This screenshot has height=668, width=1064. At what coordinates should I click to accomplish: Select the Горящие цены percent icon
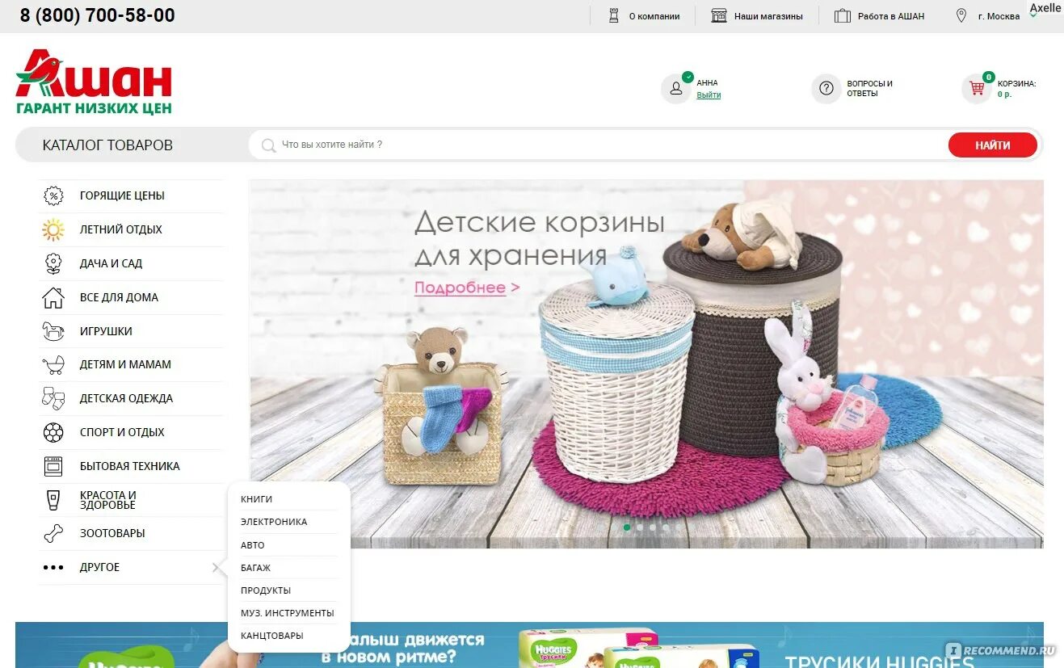(x=53, y=195)
